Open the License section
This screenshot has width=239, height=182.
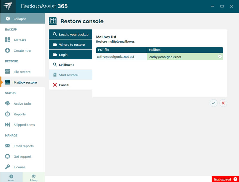click(x=23, y=167)
